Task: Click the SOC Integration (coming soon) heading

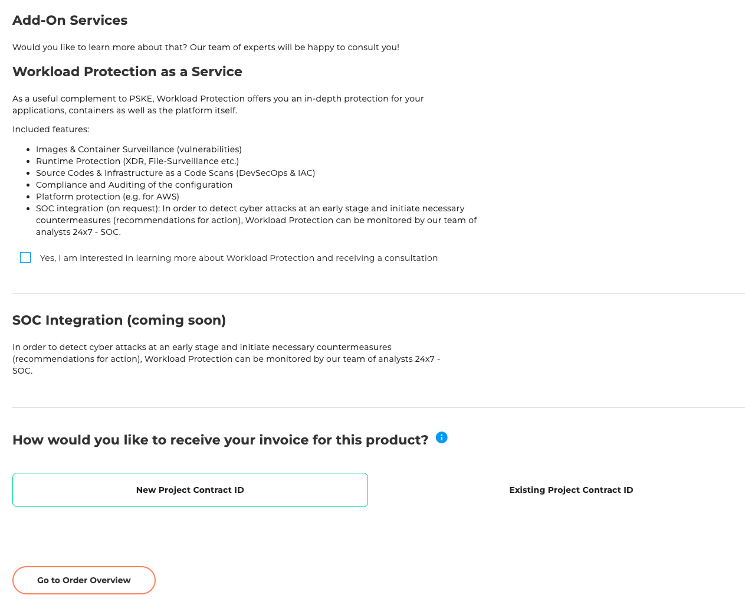Action: click(119, 320)
